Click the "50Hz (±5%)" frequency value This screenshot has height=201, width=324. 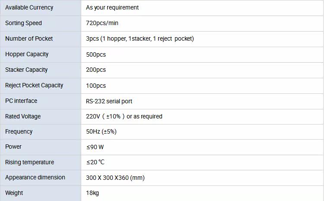tap(101, 131)
